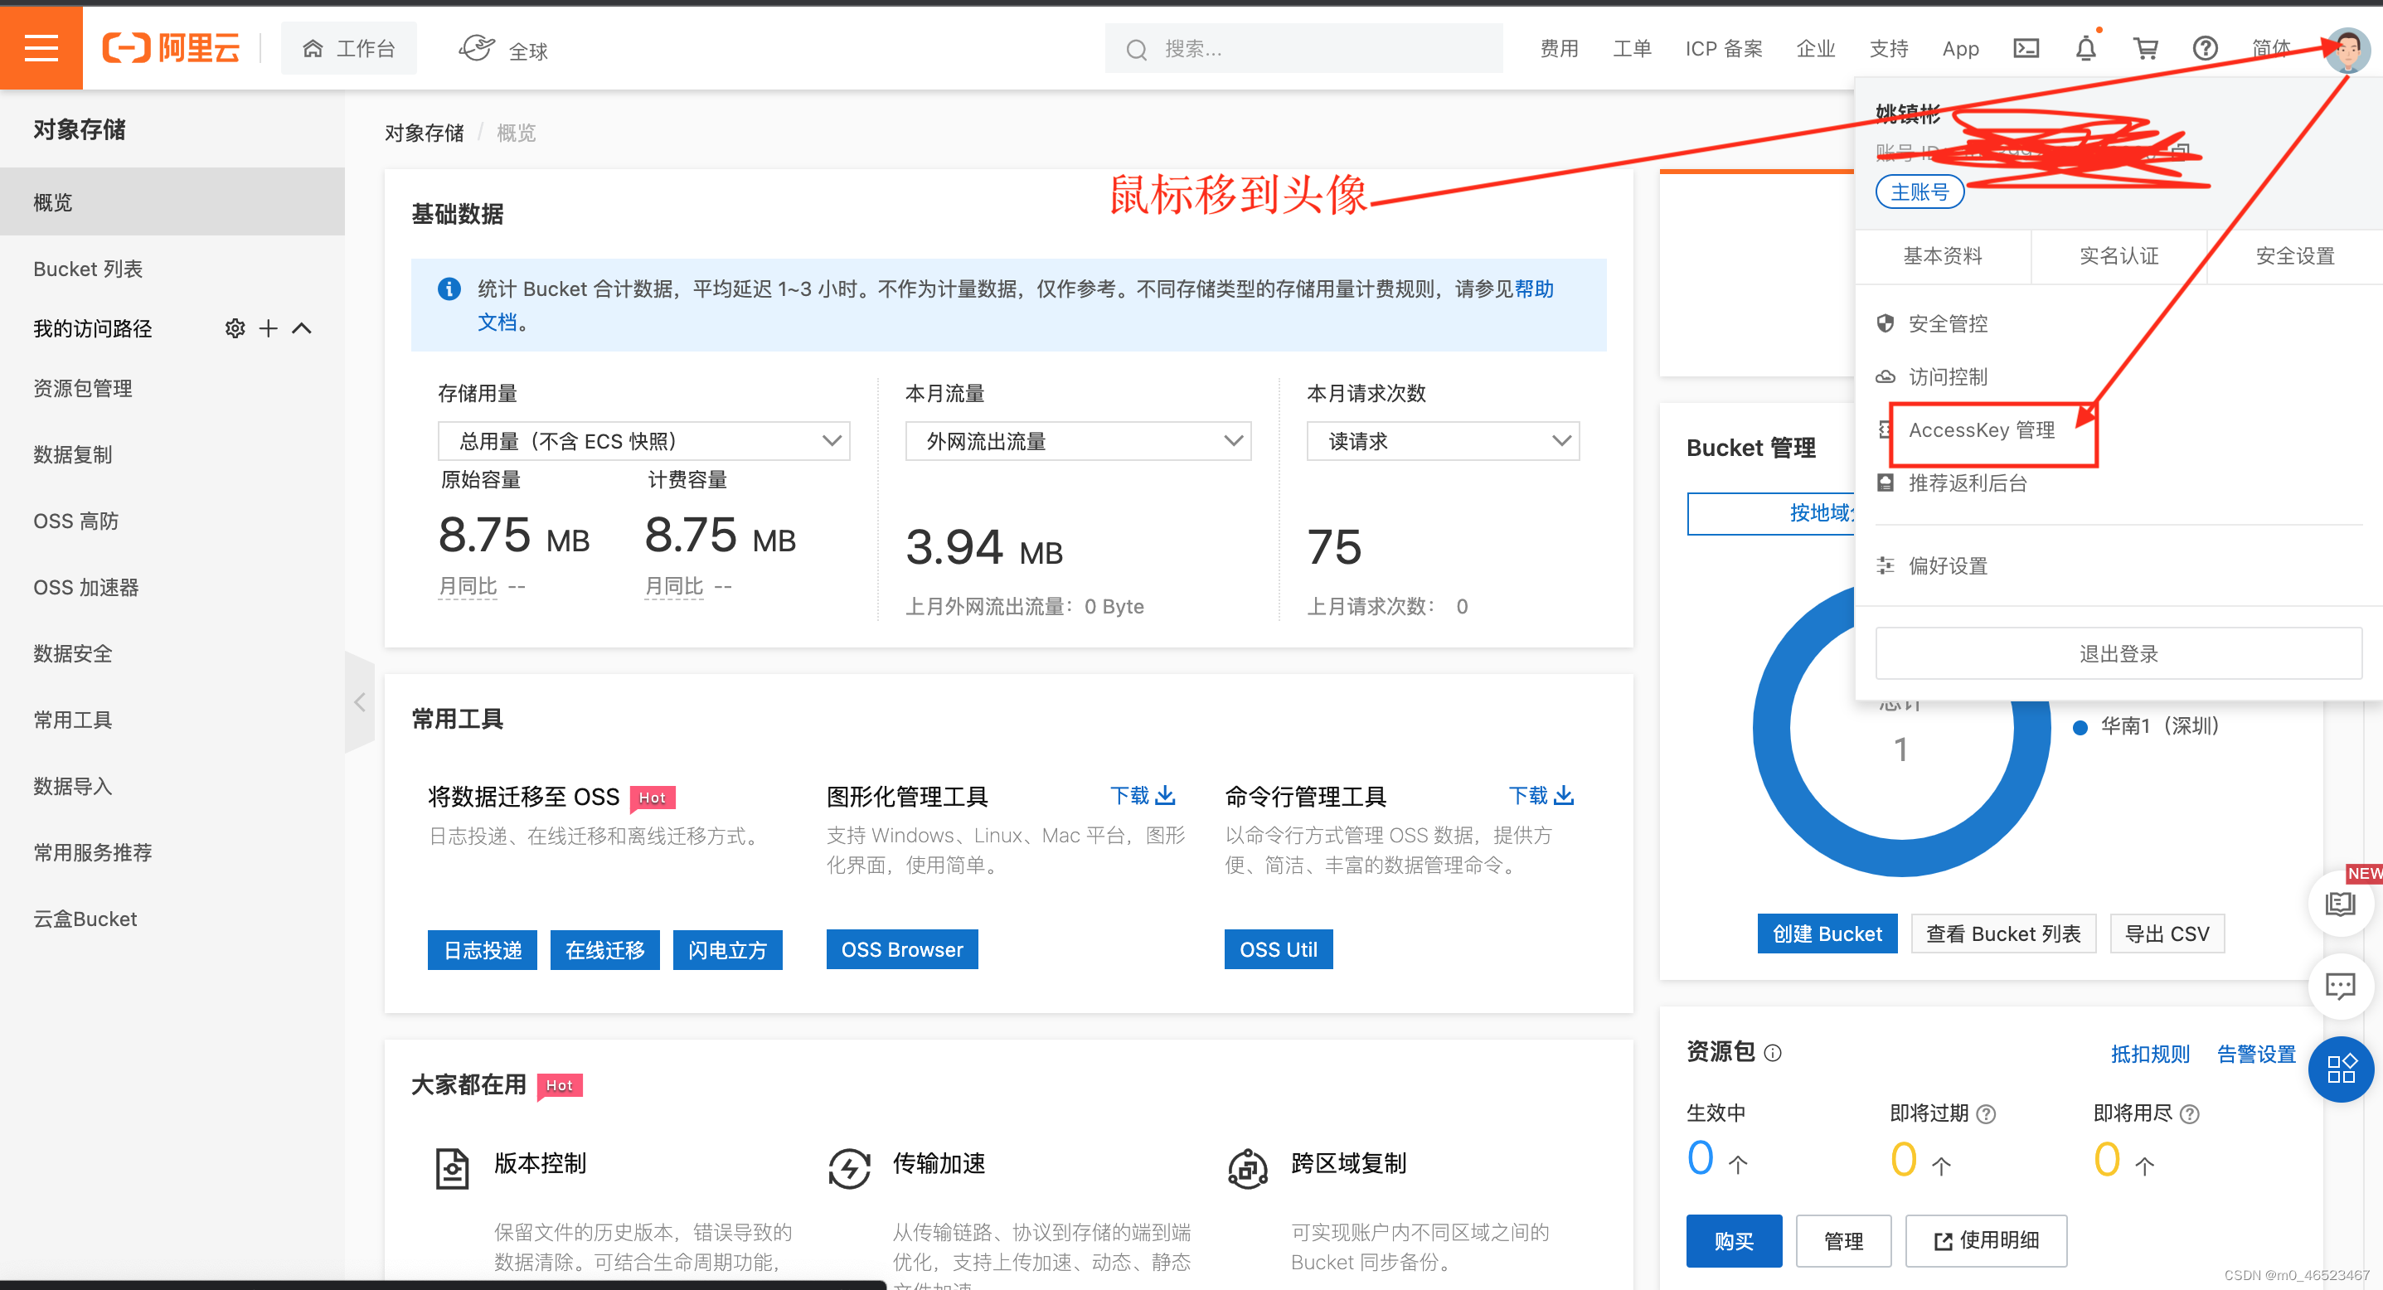Open 存储用量 总用量 dropdown
2383x1290 pixels.
pos(643,441)
